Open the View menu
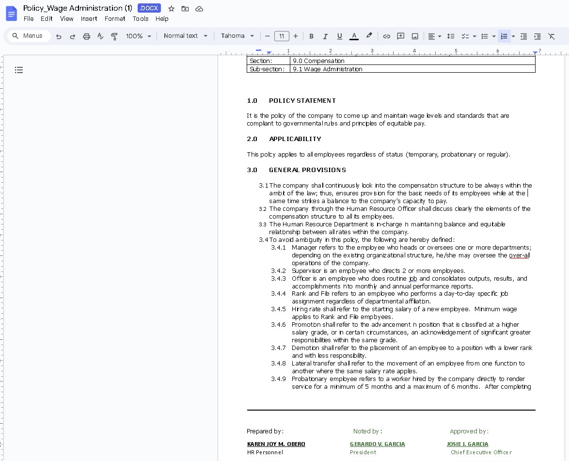 (x=67, y=19)
